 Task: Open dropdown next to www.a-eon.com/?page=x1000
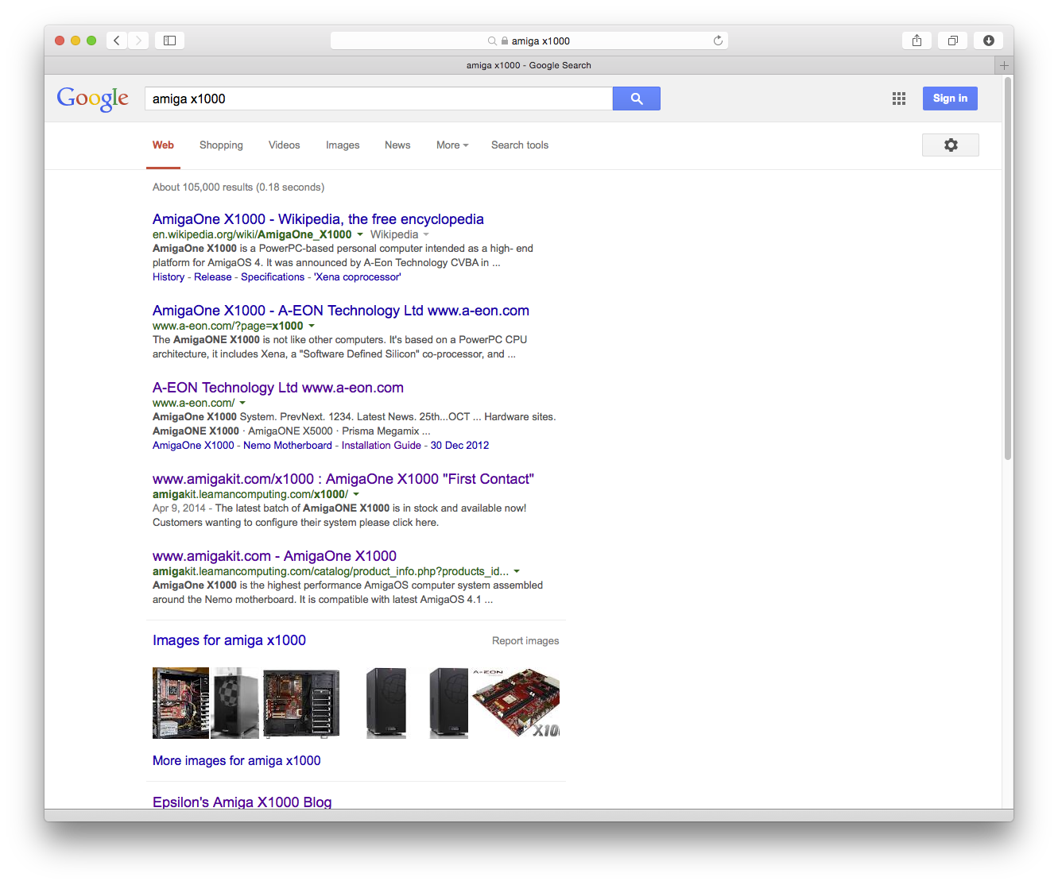(x=312, y=326)
